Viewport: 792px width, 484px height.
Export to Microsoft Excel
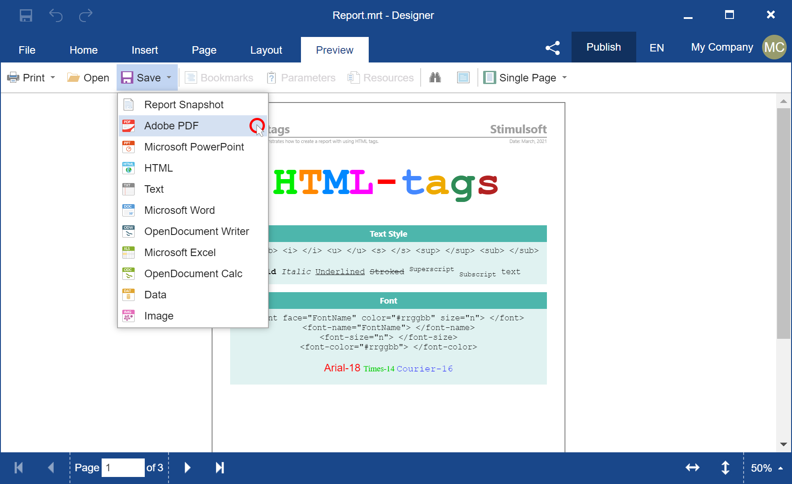point(193,253)
